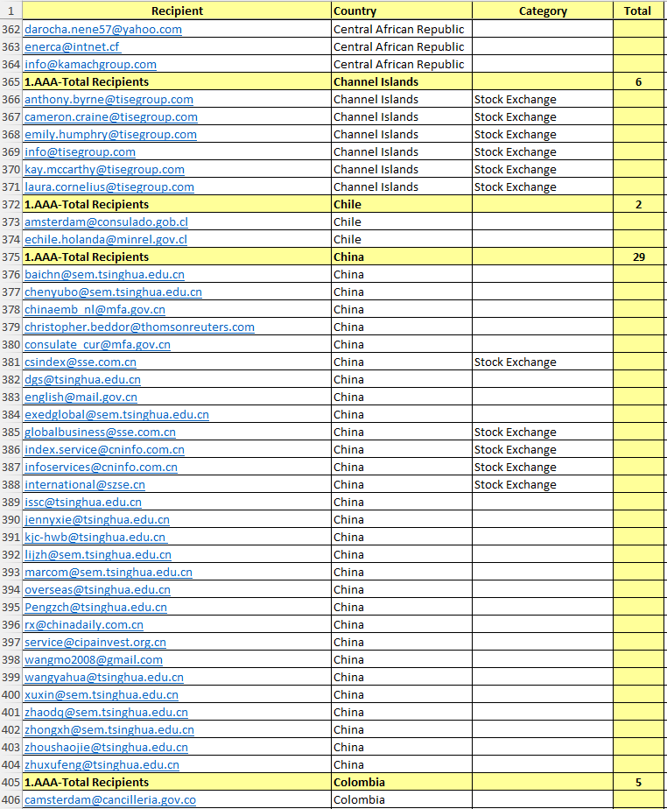Image resolution: width=667 pixels, height=809 pixels.
Task: Select the Recipient column header cell
Action: [177, 11]
